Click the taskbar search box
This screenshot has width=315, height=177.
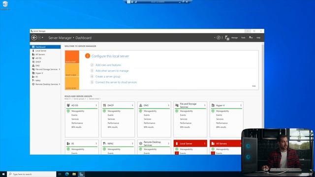[x=31, y=174]
